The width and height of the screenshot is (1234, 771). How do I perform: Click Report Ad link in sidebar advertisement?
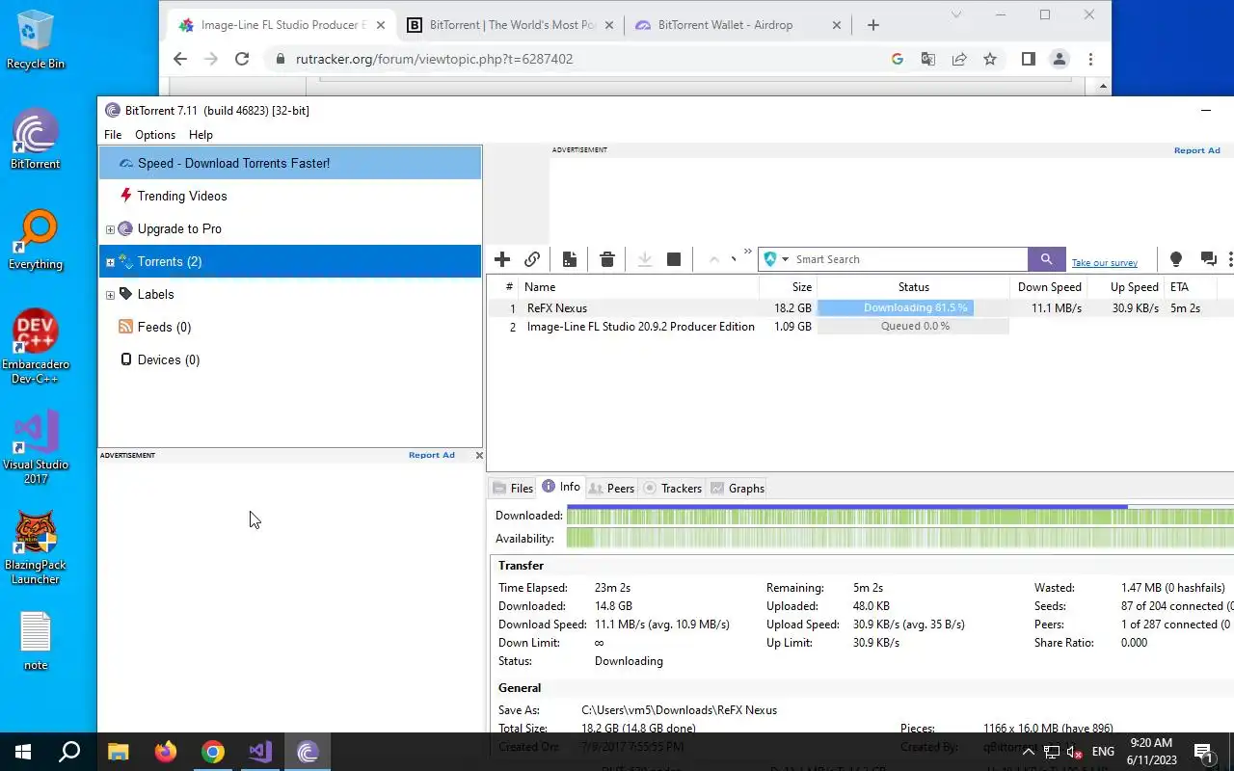[431, 455]
